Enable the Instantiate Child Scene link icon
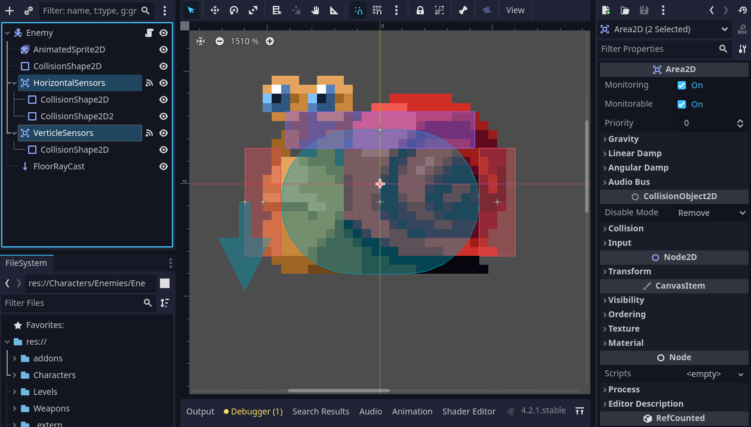 pos(28,10)
